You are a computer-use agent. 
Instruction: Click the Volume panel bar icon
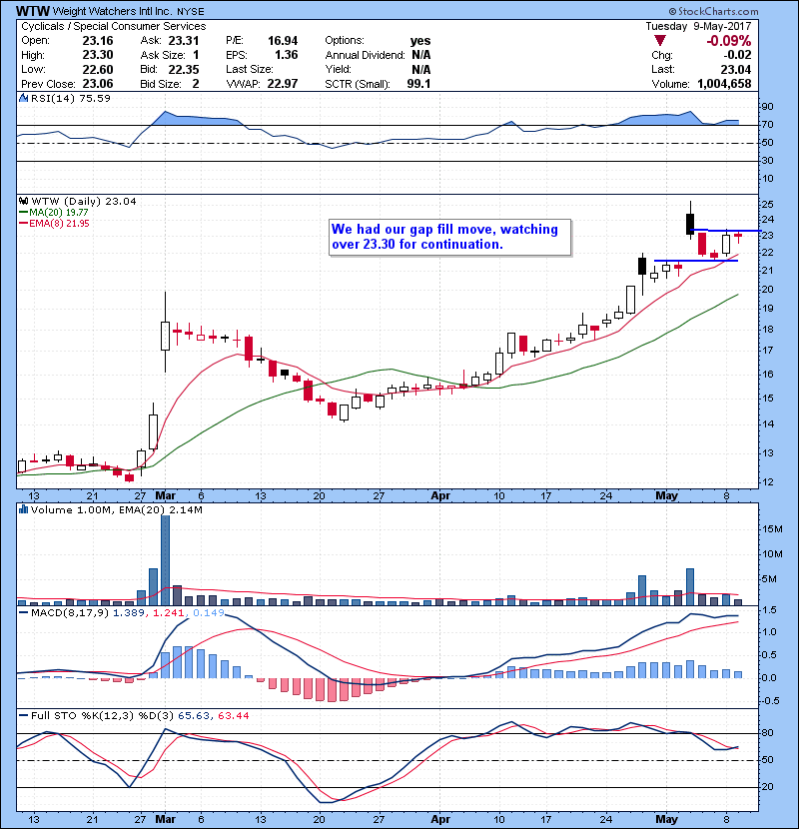23,509
